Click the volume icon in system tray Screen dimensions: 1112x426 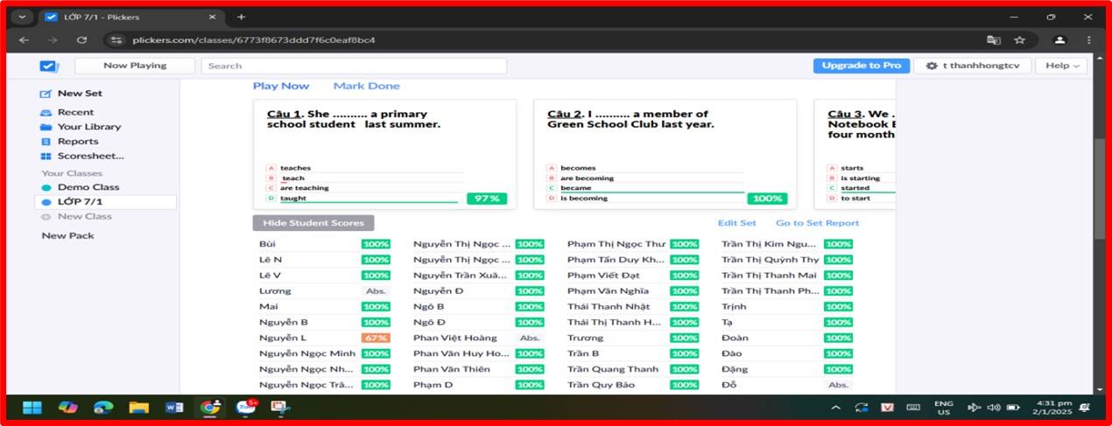pos(994,408)
